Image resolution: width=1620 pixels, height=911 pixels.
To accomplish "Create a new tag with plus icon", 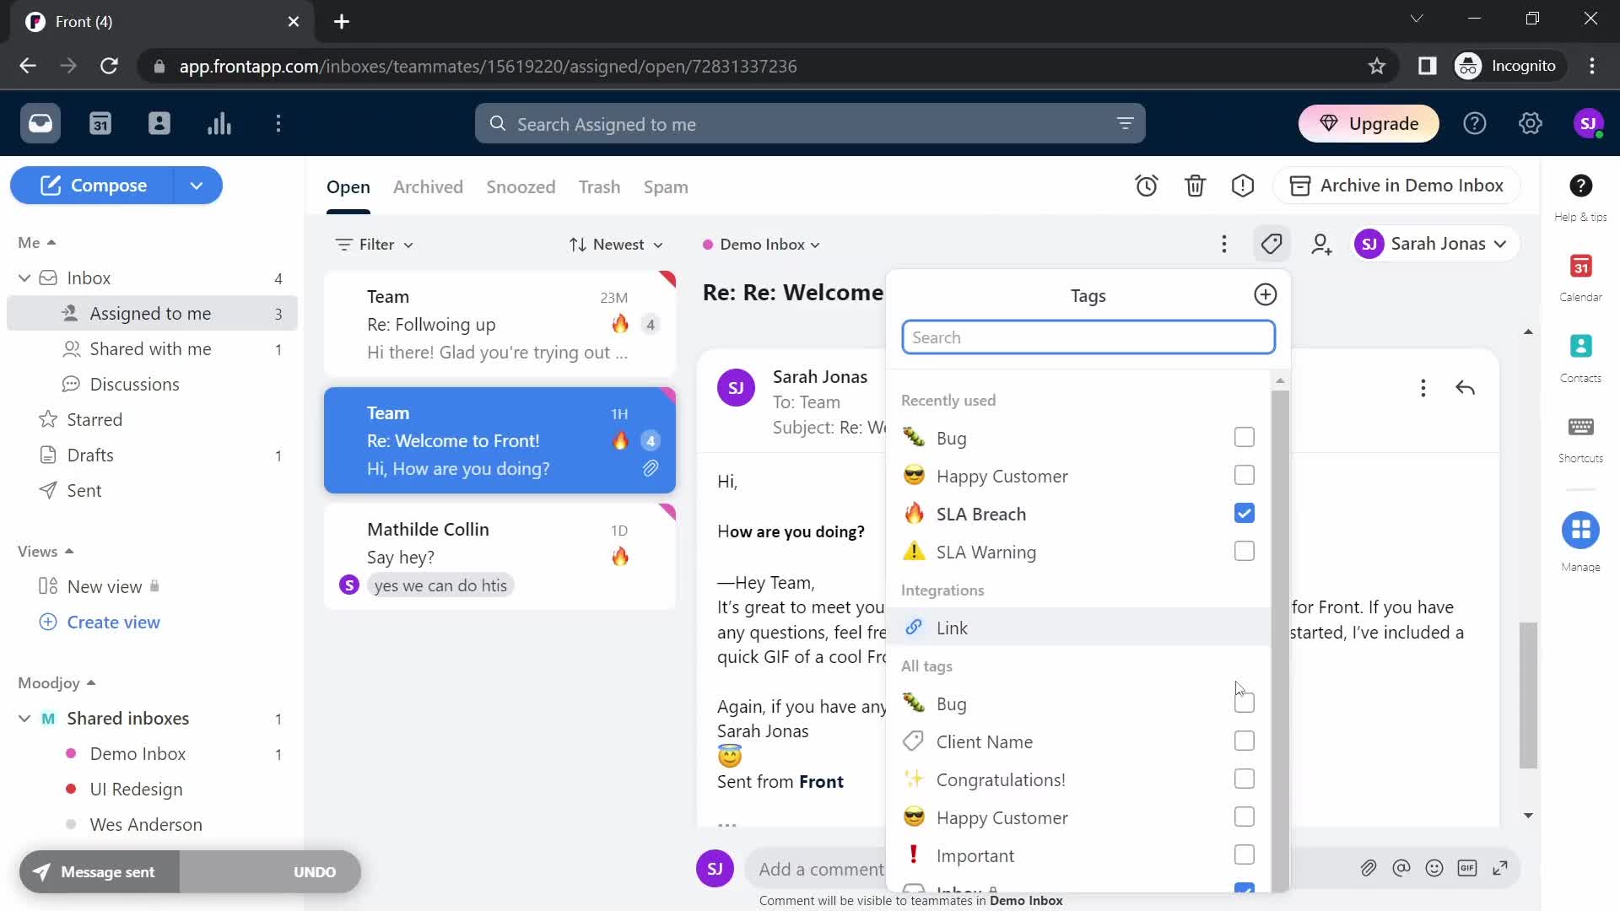I will tap(1265, 295).
